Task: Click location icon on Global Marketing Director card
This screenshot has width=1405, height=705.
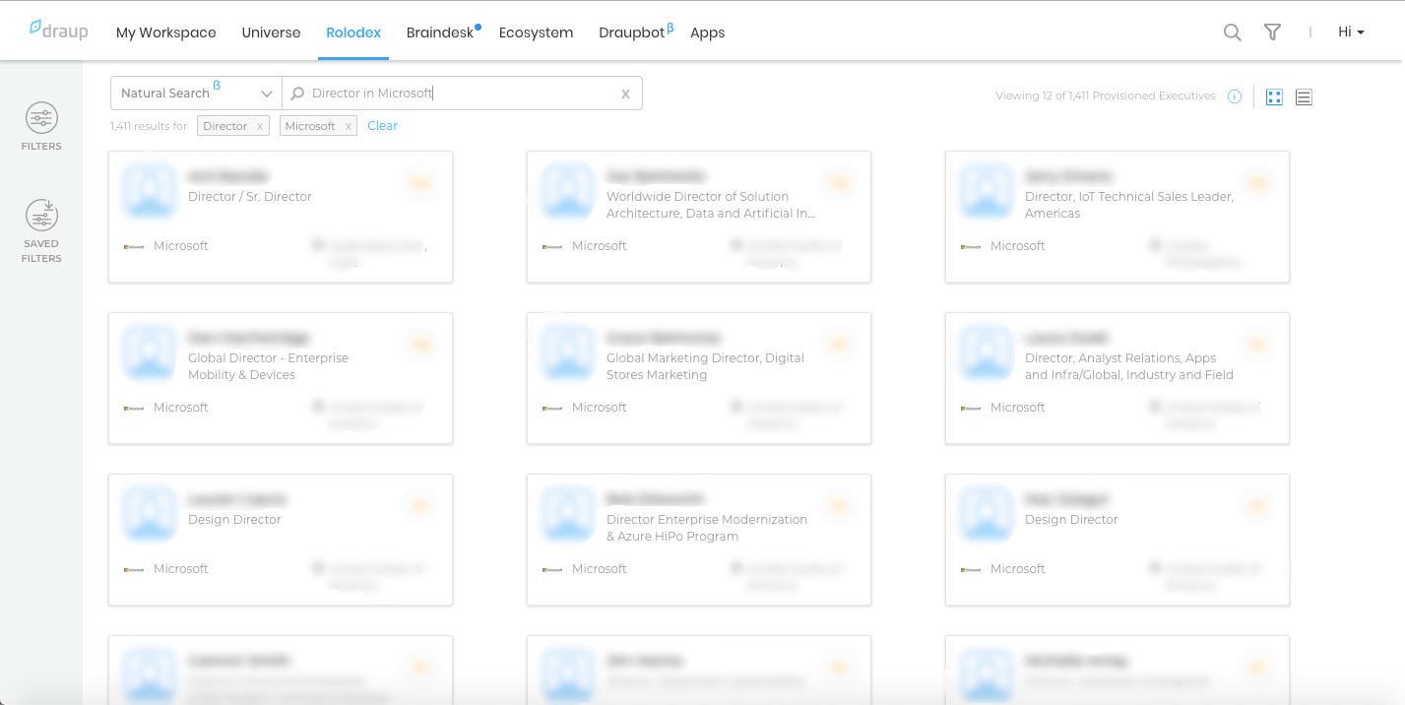Action: click(x=736, y=407)
